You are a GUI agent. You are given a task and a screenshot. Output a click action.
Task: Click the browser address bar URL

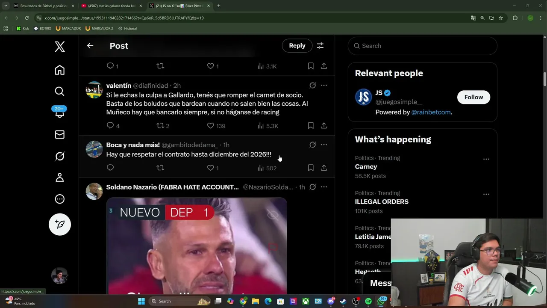click(x=124, y=18)
